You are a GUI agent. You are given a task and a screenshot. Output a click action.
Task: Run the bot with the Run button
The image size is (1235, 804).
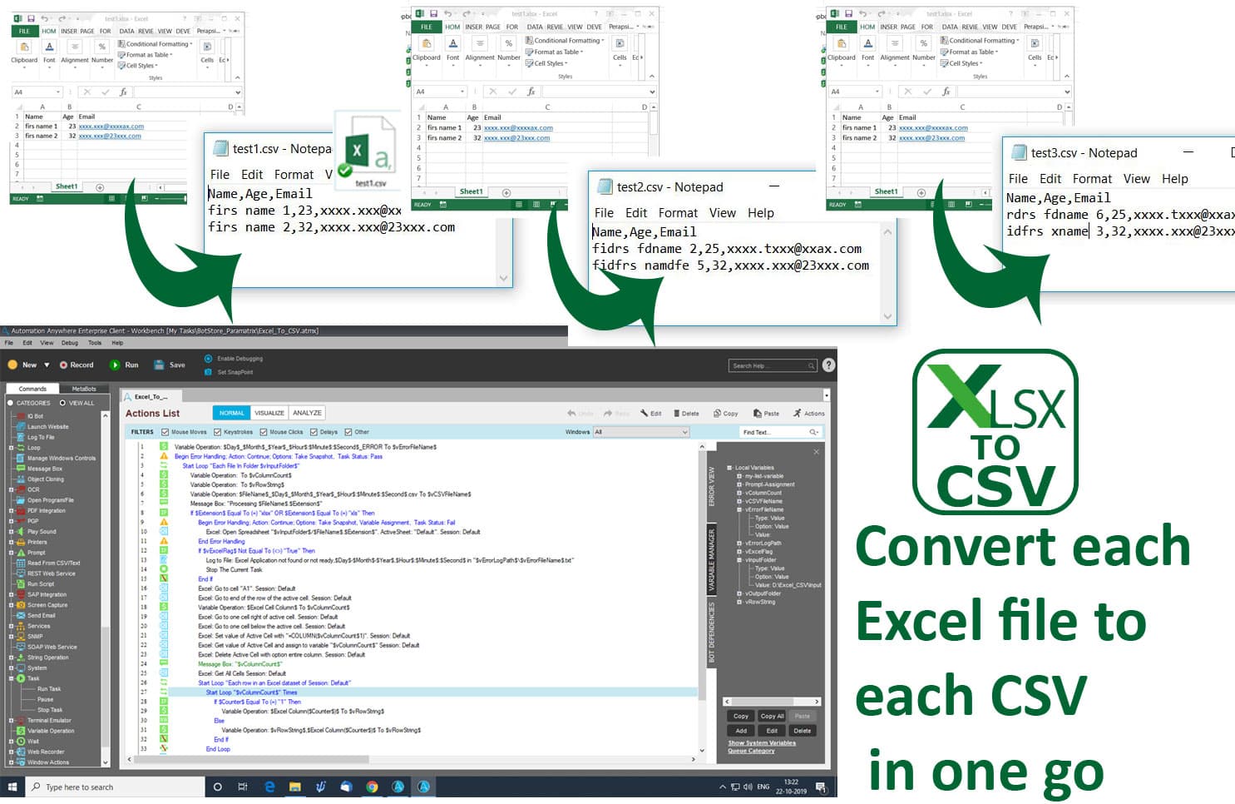[125, 365]
